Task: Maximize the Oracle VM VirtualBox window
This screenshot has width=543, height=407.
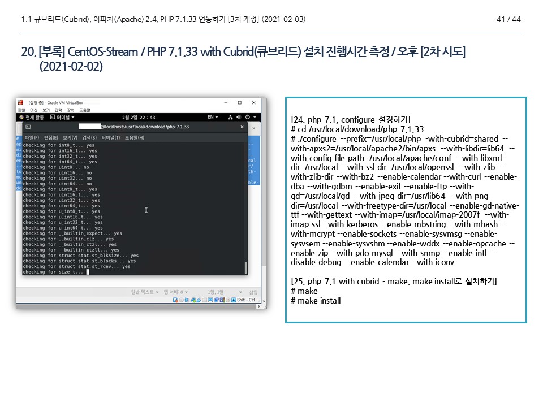Action: tap(240, 103)
